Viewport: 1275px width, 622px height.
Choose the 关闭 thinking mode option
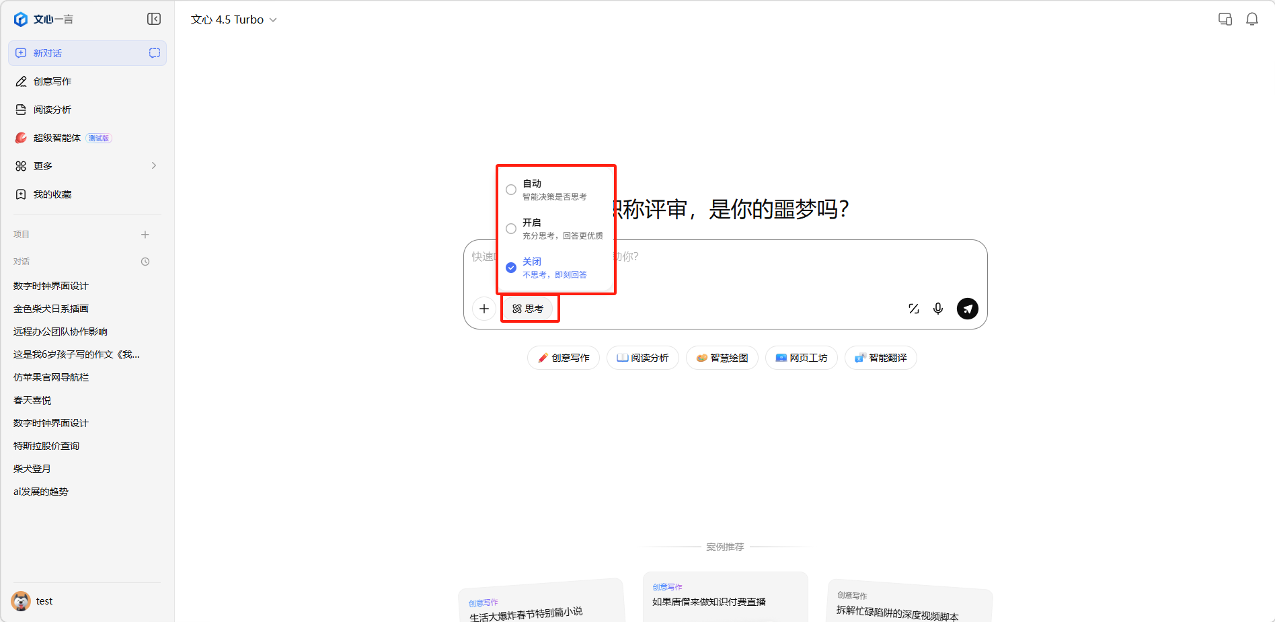pyautogui.click(x=511, y=268)
